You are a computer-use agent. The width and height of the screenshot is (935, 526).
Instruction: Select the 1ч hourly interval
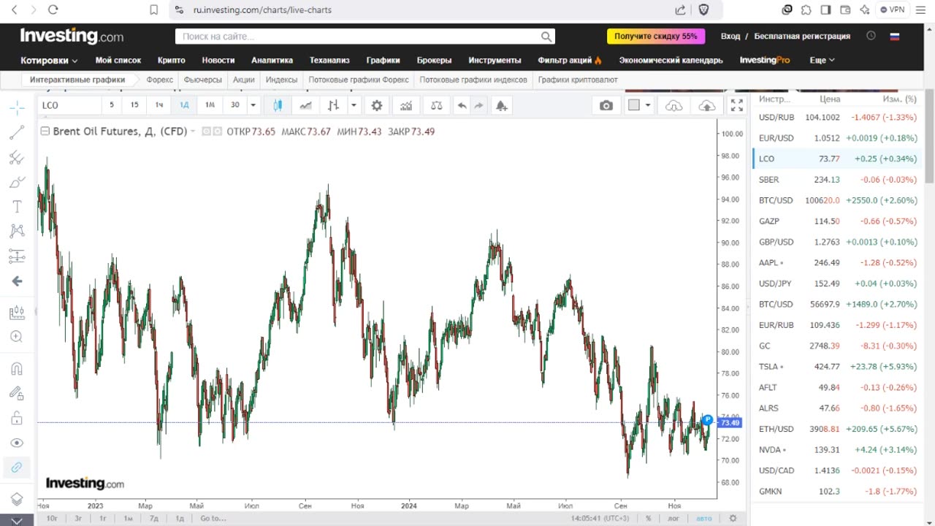159,105
